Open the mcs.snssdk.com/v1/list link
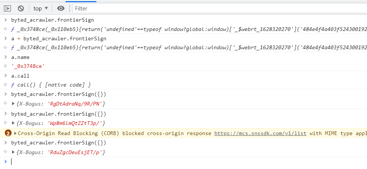Viewport: 367px width, 169px height. point(260,133)
